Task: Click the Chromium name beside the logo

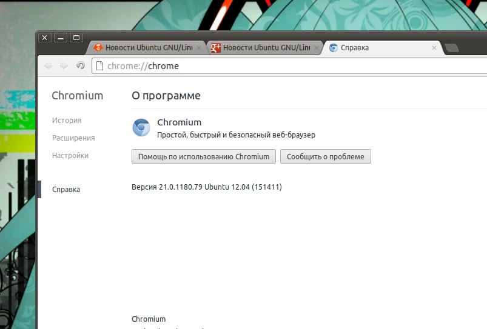Action: [179, 122]
